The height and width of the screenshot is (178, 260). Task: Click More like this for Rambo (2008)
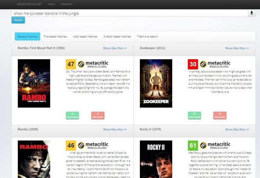[115, 129]
